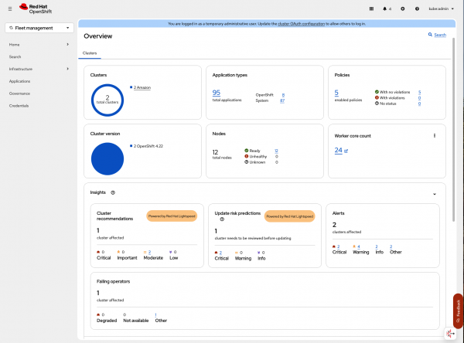Click the 2 Amazon legend link
This screenshot has width=464, height=343.
point(142,87)
